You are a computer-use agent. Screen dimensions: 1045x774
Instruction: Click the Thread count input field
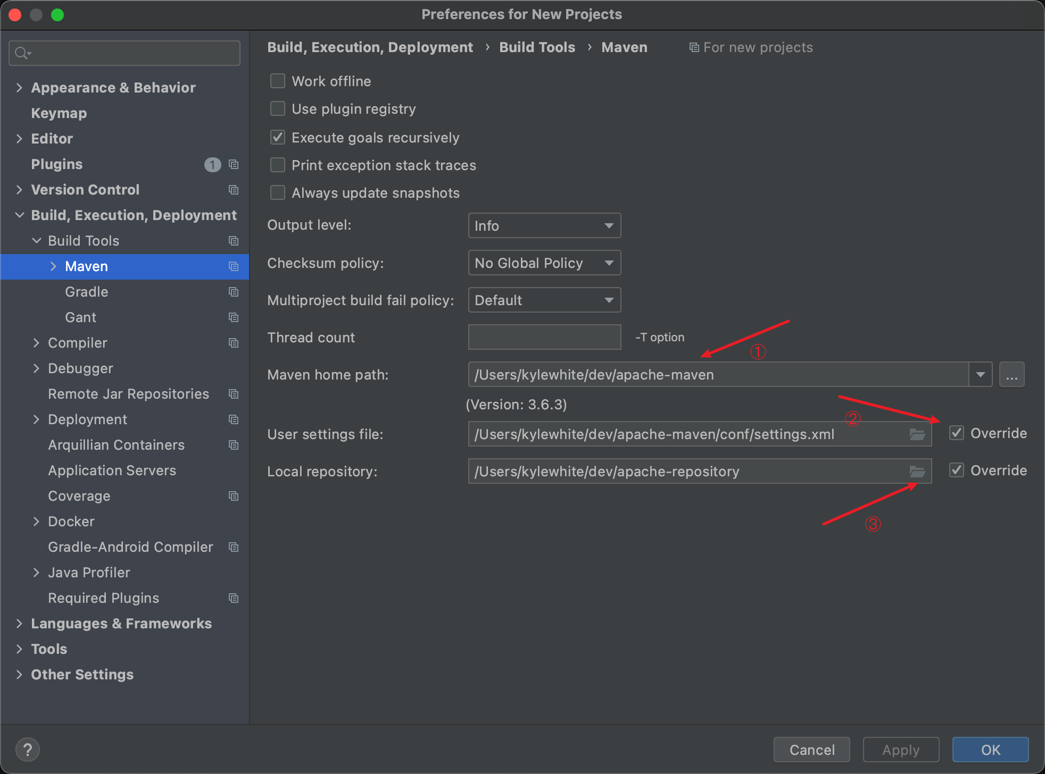click(544, 337)
